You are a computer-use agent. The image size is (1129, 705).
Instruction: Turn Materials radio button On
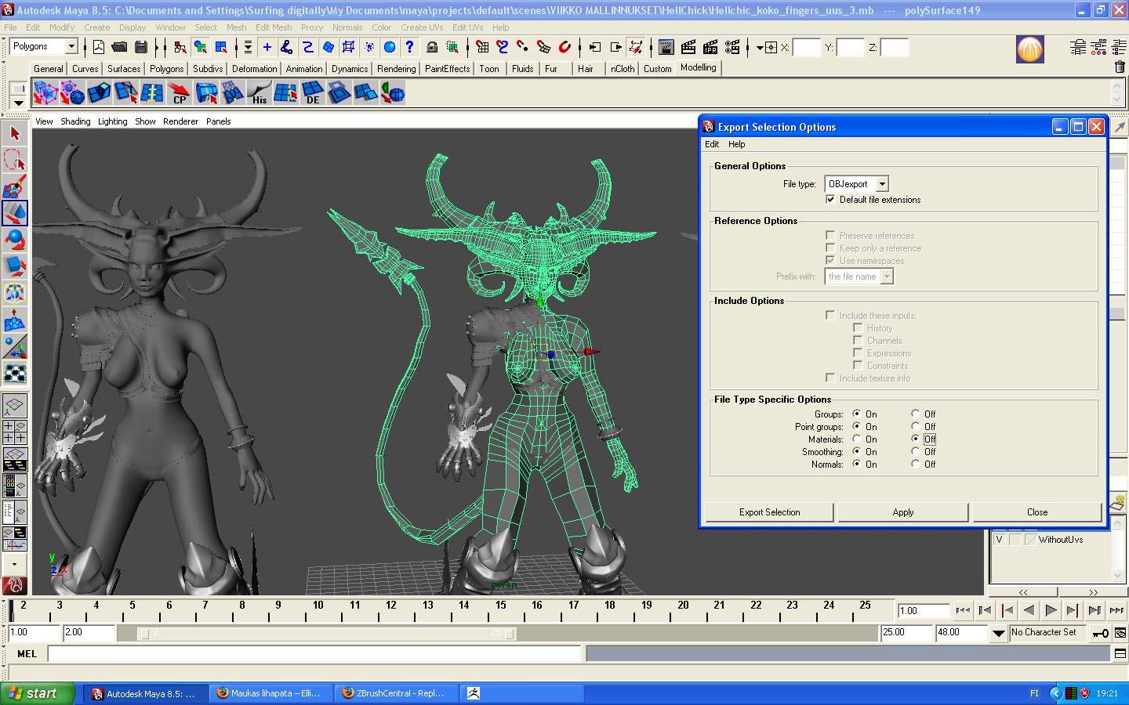coord(857,439)
